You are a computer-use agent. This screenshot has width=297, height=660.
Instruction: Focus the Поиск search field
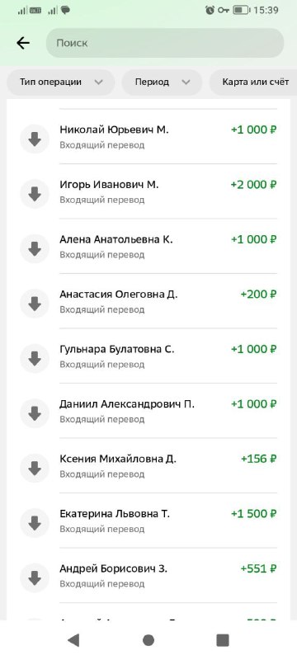coord(165,43)
